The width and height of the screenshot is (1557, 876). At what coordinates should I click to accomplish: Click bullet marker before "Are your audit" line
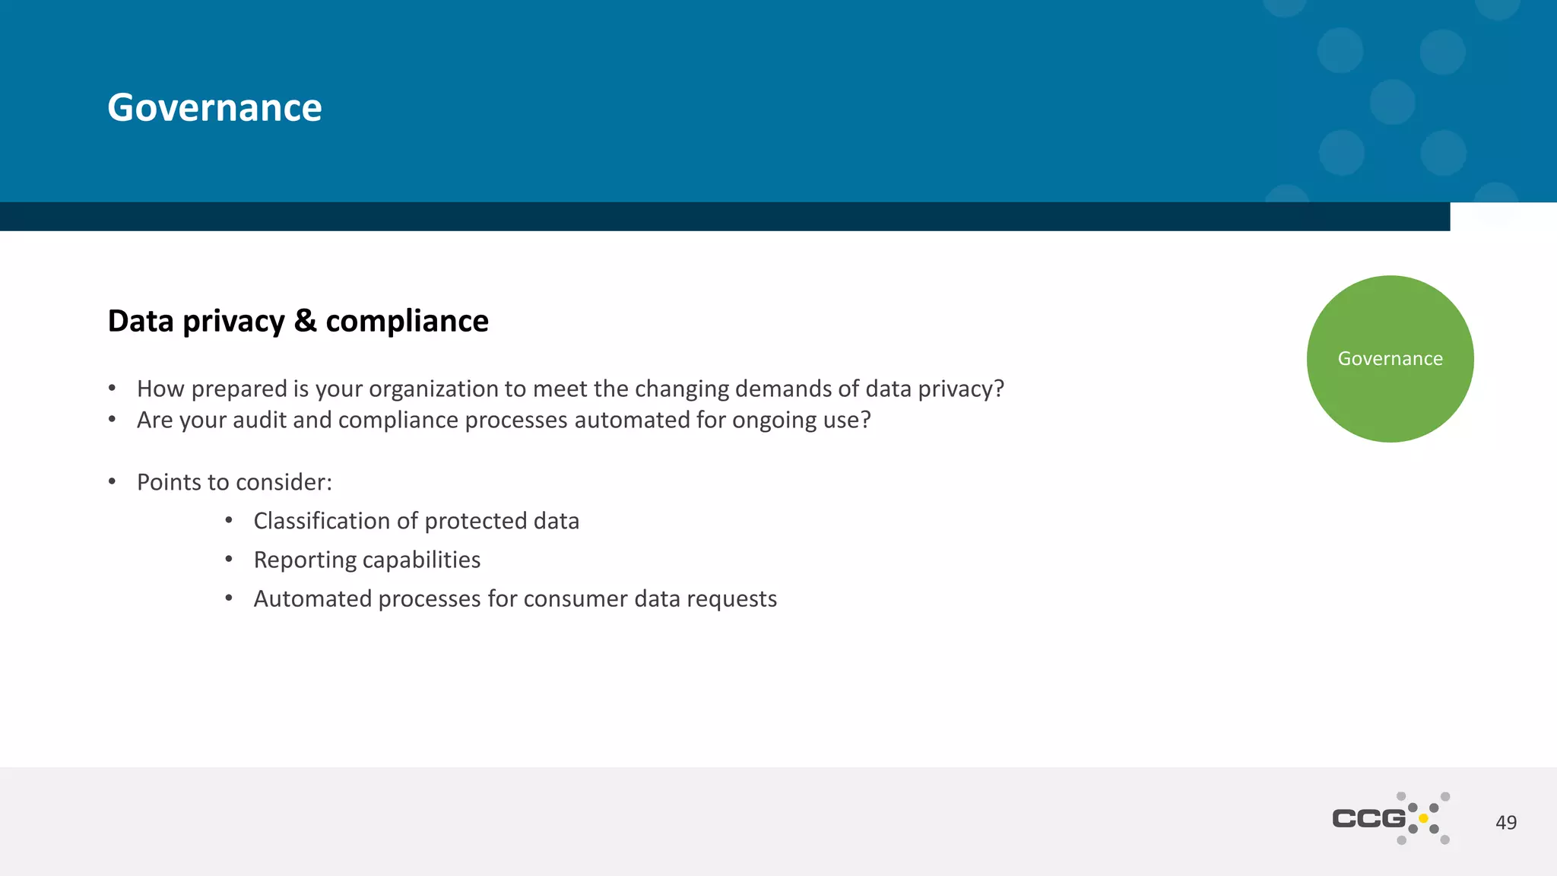click(x=112, y=420)
